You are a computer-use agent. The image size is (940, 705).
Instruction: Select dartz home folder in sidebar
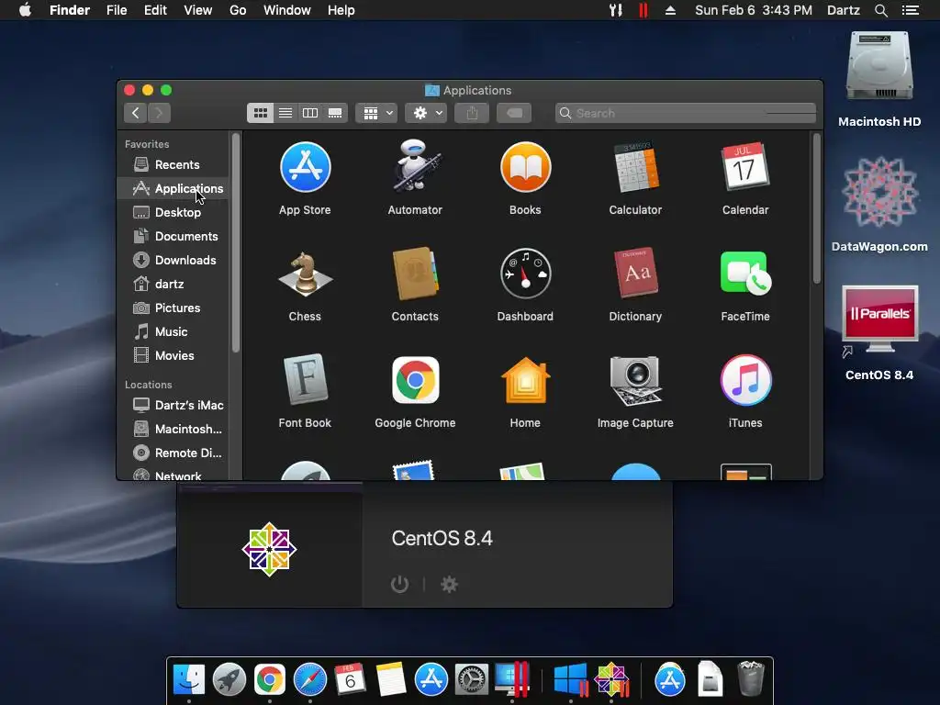coord(173,284)
